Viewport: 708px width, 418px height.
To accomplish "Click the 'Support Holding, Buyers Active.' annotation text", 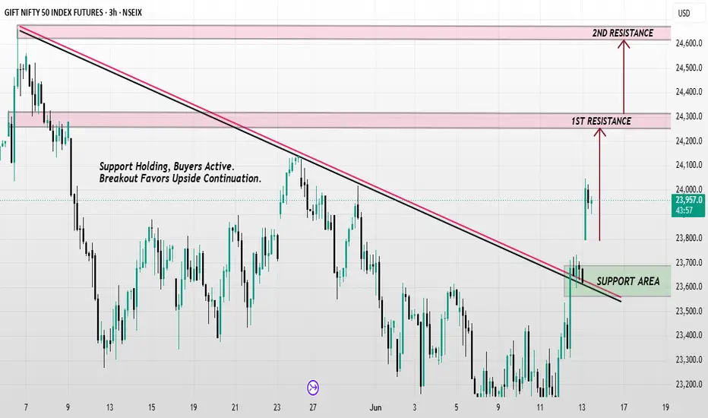I will point(167,166).
